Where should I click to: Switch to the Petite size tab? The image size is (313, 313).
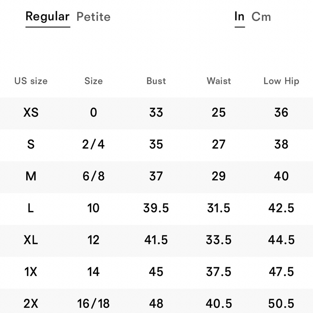93,17
